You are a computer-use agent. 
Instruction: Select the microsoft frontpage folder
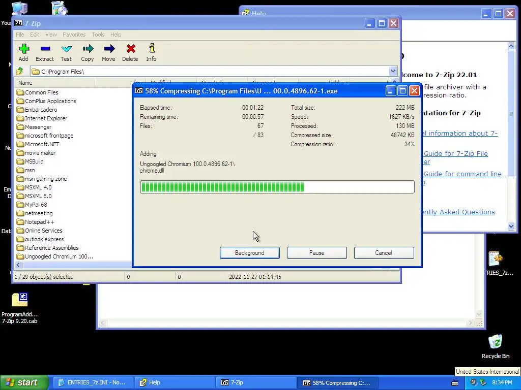[45, 136]
